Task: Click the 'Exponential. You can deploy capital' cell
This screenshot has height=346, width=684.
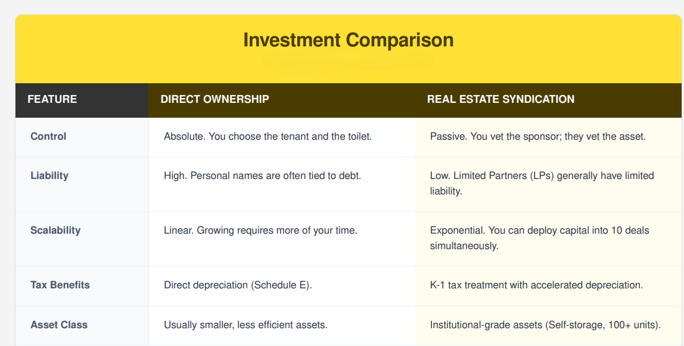Action: (x=548, y=239)
